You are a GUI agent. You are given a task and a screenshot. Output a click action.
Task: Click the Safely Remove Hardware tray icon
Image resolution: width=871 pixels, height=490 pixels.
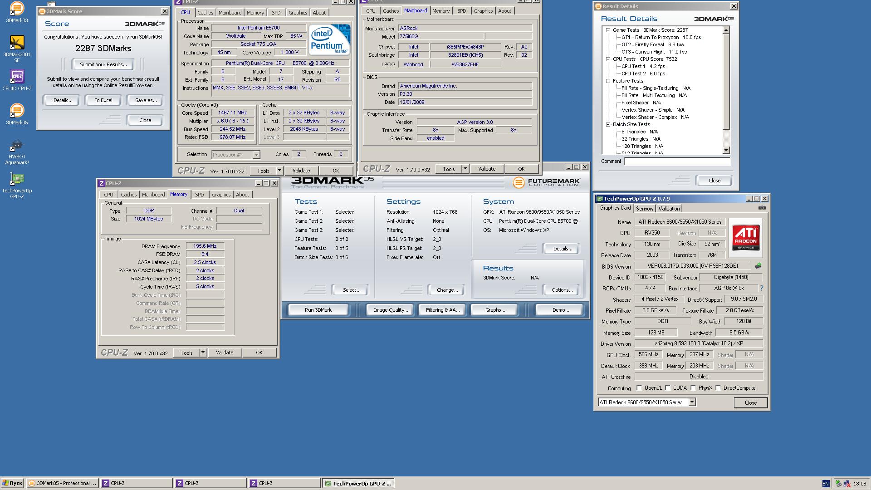[x=839, y=484]
